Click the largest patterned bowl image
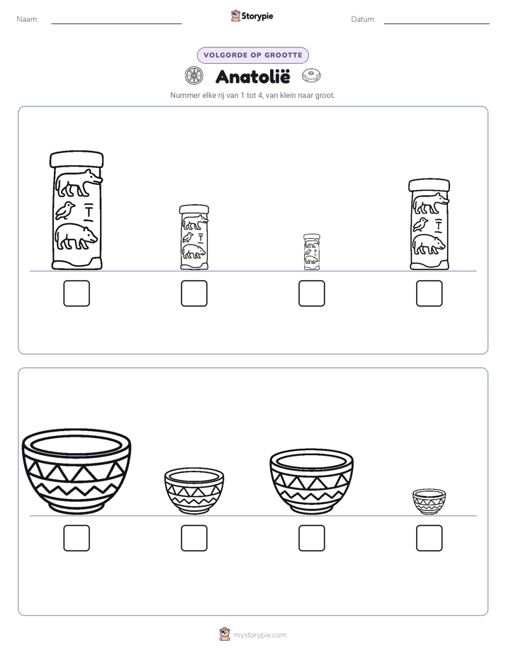 (x=77, y=471)
